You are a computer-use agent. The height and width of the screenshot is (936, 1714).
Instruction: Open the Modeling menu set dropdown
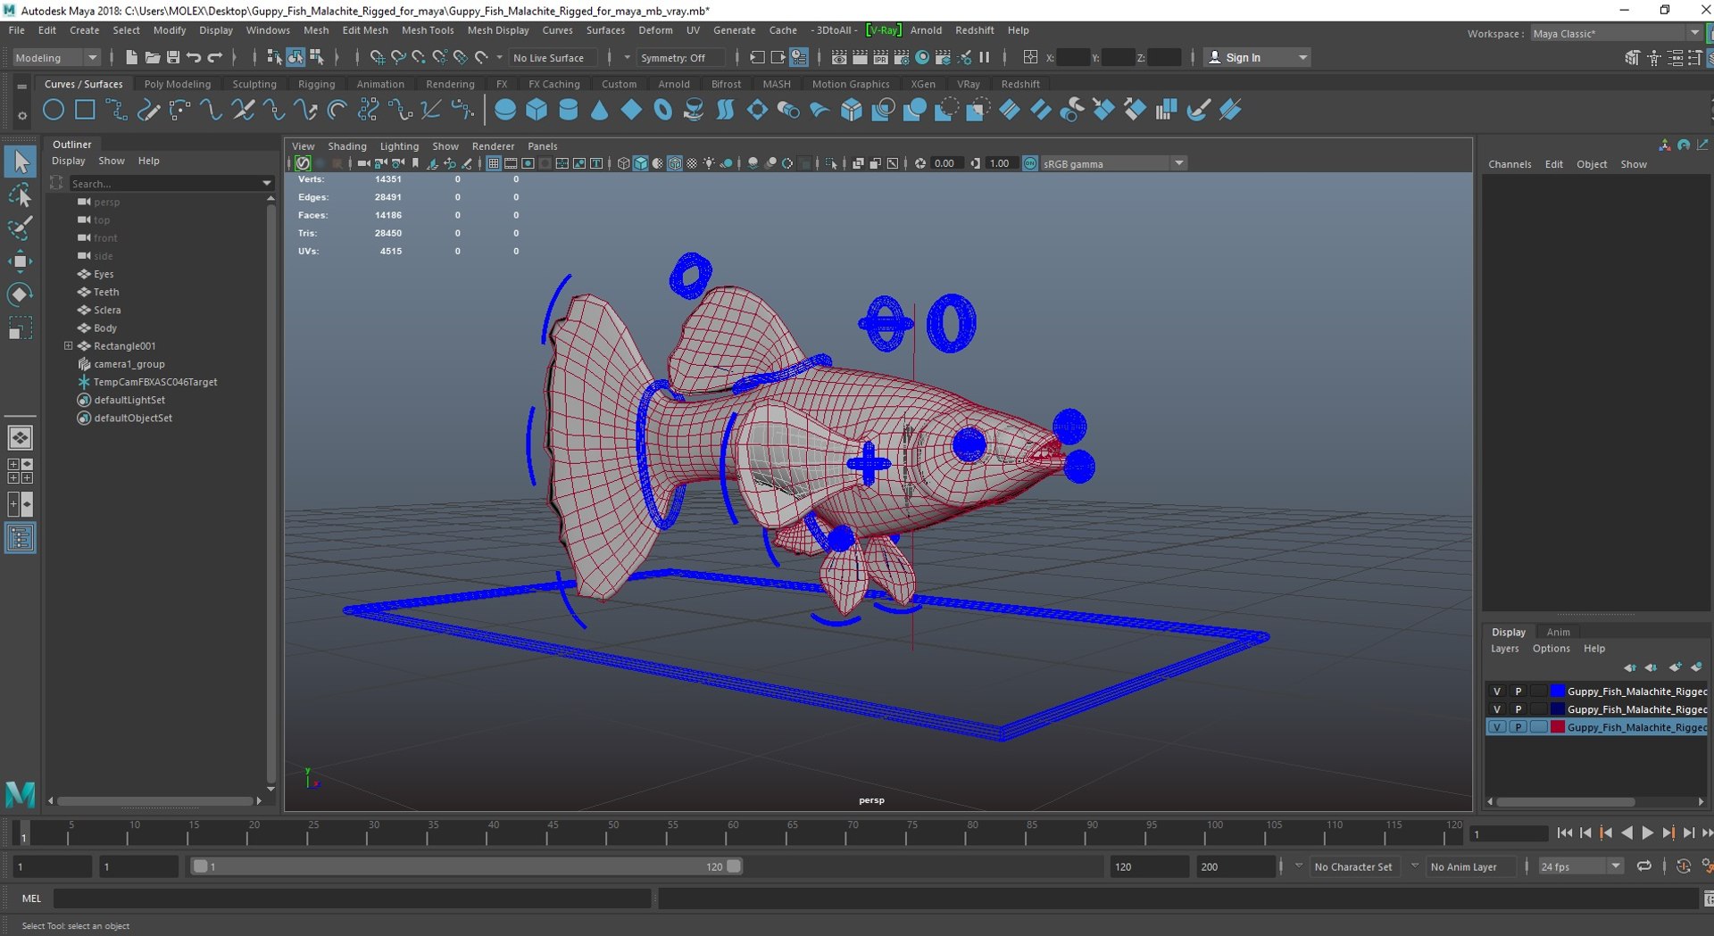(x=56, y=57)
